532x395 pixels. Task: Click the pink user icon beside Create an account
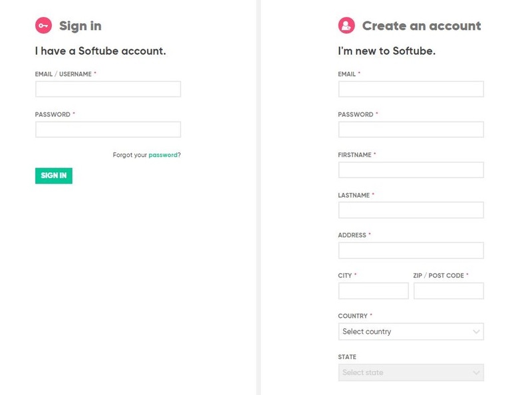(x=346, y=26)
